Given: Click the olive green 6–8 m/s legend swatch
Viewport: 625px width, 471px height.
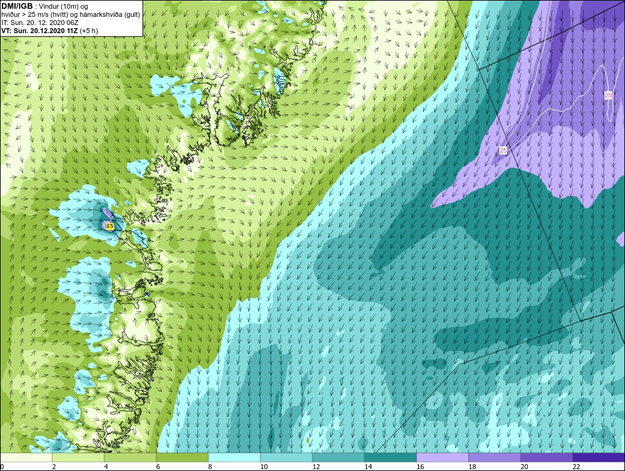Looking at the screenshot, I should point(182,457).
